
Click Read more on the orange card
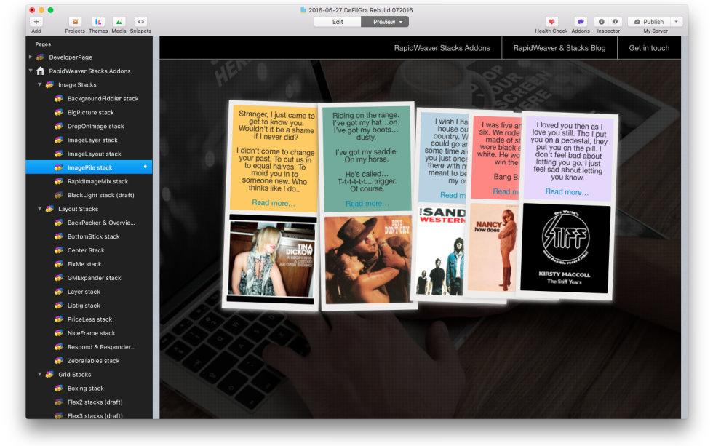click(274, 203)
